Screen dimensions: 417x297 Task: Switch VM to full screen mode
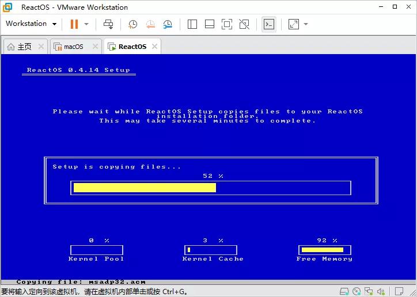coord(227,24)
